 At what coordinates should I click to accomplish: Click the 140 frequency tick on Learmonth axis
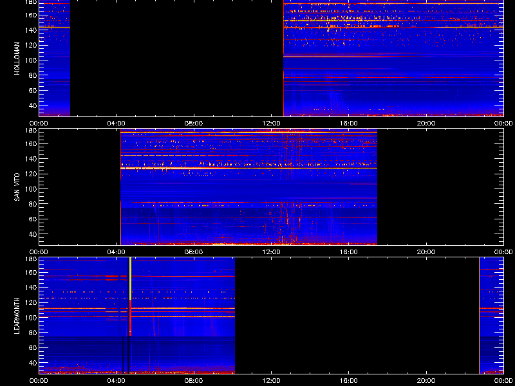coord(31,288)
